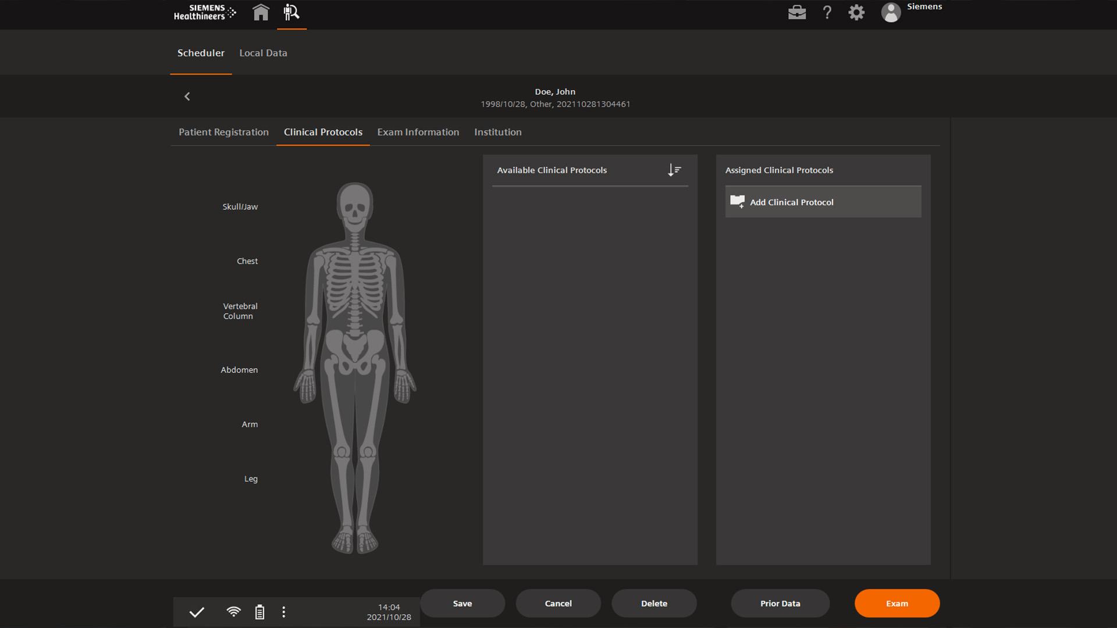1117x628 pixels.
Task: Open the Exam Information tab
Action: (418, 132)
